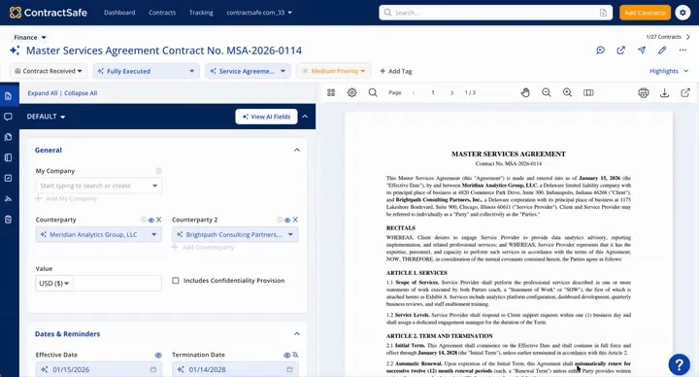Open Contracts menu
The height and width of the screenshot is (377, 699).
[x=162, y=13]
